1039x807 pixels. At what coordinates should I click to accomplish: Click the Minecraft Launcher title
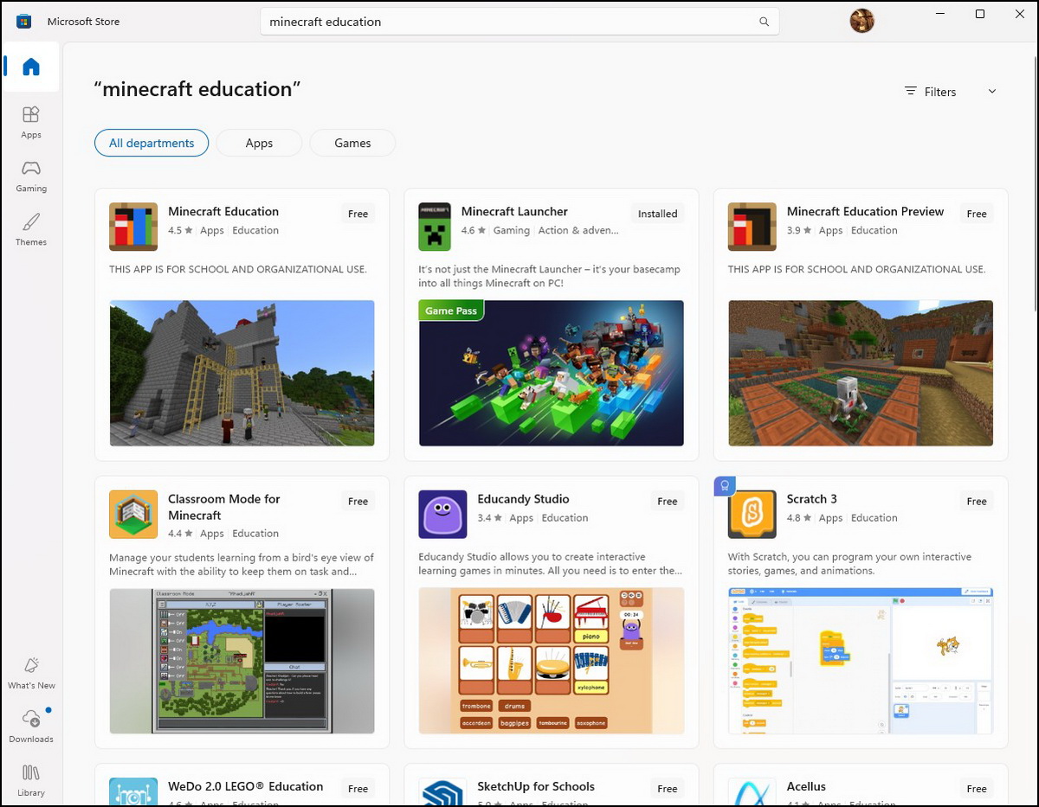point(514,211)
